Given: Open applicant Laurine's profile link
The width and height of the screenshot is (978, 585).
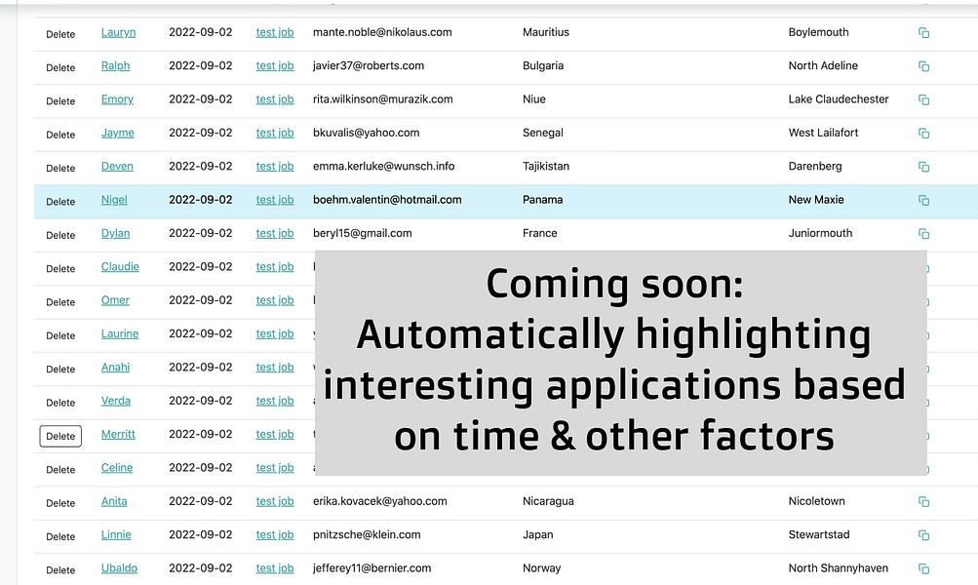Looking at the screenshot, I should tap(120, 333).
